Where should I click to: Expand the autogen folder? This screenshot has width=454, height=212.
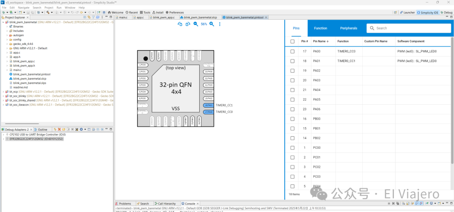coord(7,35)
